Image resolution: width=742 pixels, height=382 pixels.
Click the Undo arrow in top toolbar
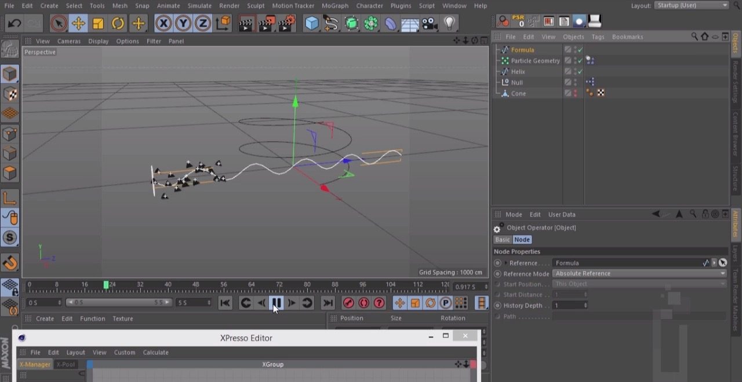pyautogui.click(x=14, y=24)
